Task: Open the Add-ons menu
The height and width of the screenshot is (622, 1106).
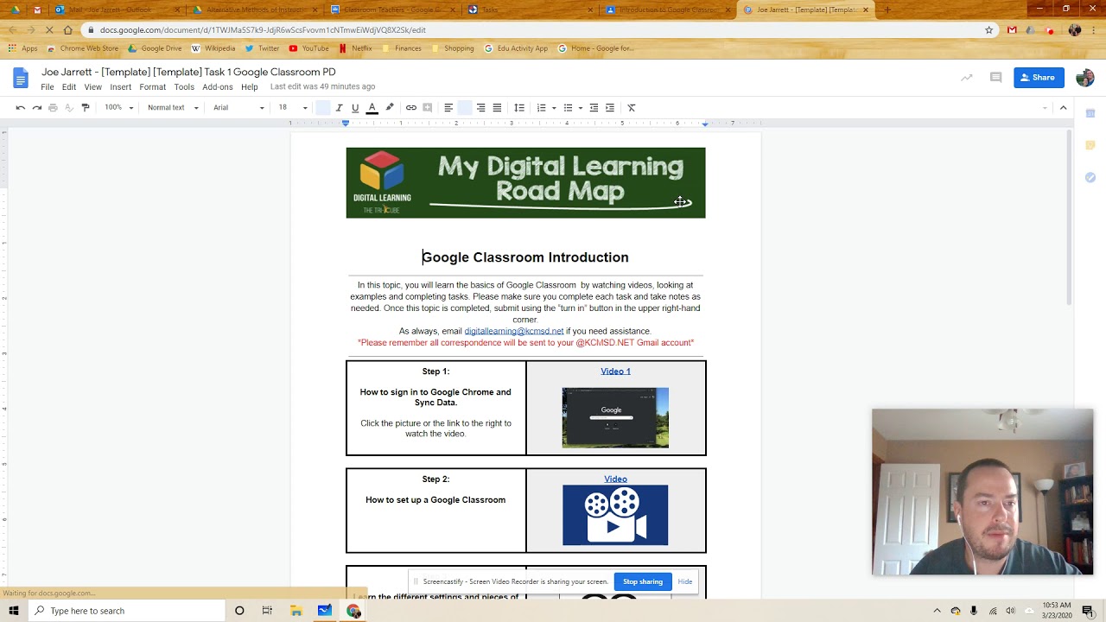Action: click(218, 87)
